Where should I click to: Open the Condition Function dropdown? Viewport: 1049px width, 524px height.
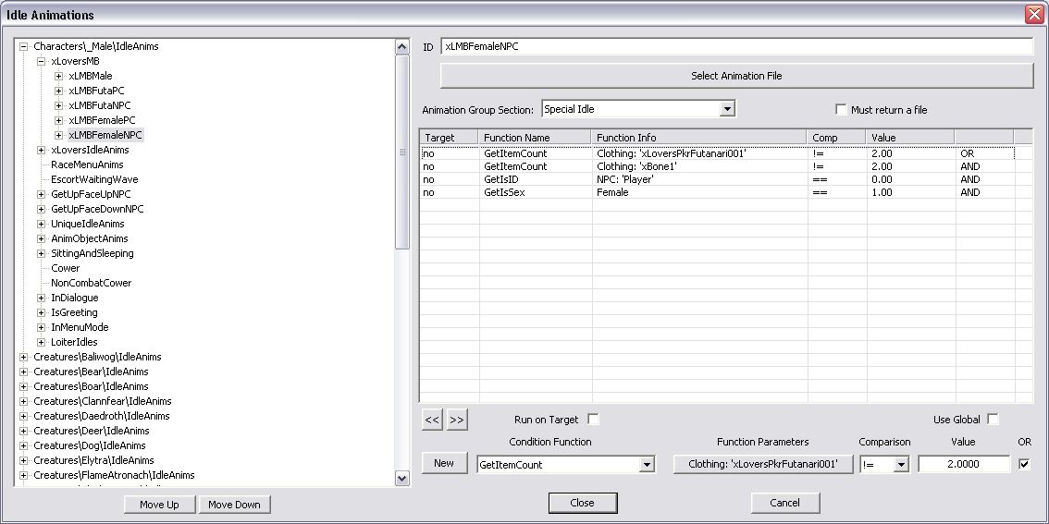tap(647, 465)
